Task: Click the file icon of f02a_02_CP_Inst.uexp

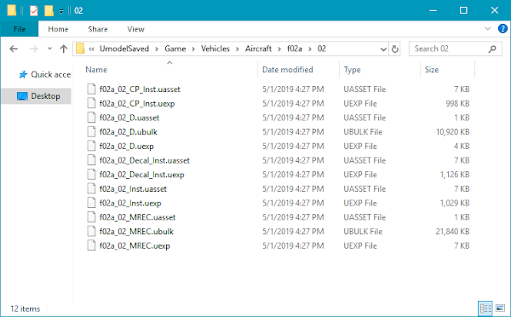Action: 91,103
